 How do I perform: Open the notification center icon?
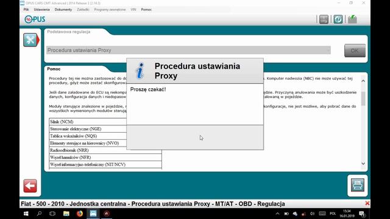point(362,214)
